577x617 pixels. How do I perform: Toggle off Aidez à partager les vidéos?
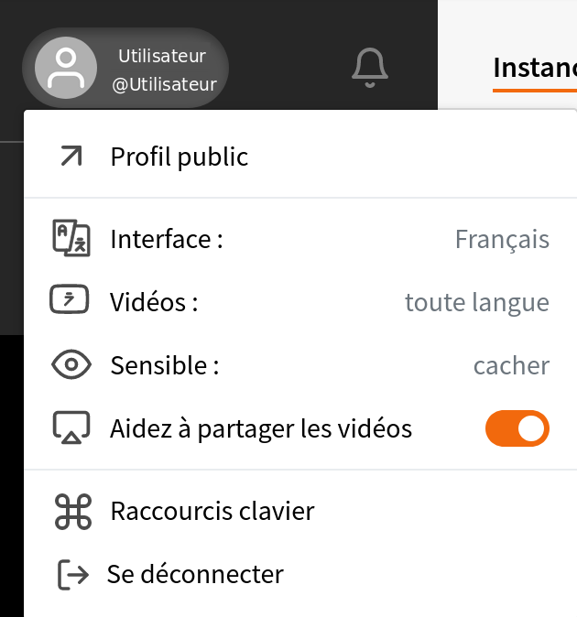(517, 428)
